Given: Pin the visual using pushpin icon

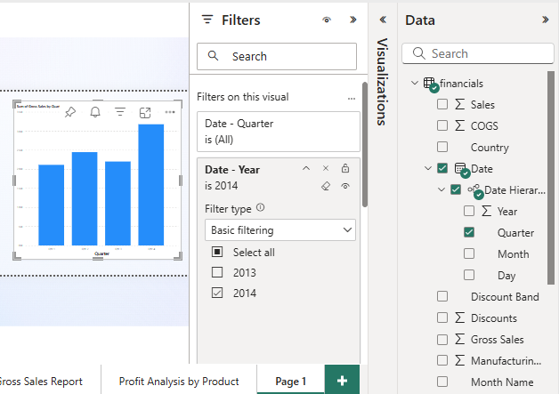Looking at the screenshot, I should click(70, 112).
